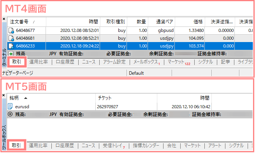
Task: Sort MT4 table by 時間 header
Action: tap(73, 22)
